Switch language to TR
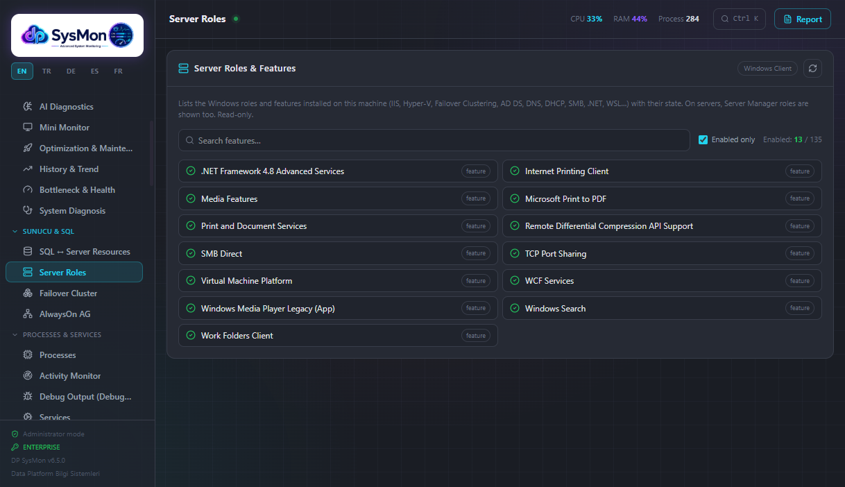This screenshot has width=845, height=487. point(46,71)
